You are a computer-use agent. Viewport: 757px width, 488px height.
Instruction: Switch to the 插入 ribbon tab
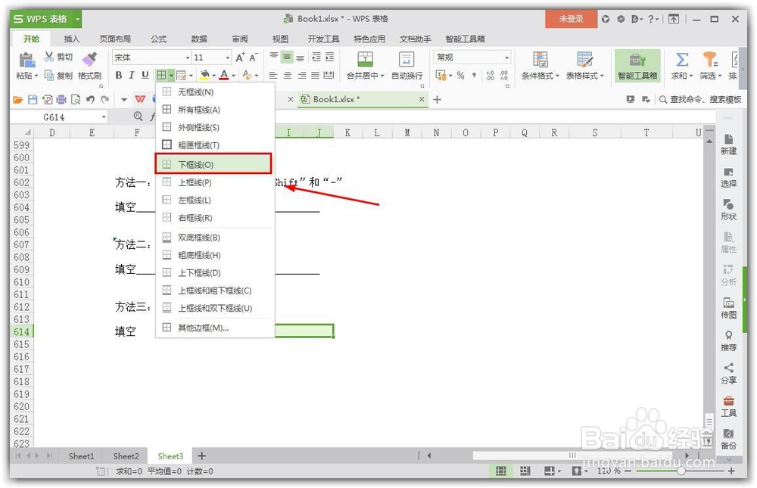pos(71,39)
